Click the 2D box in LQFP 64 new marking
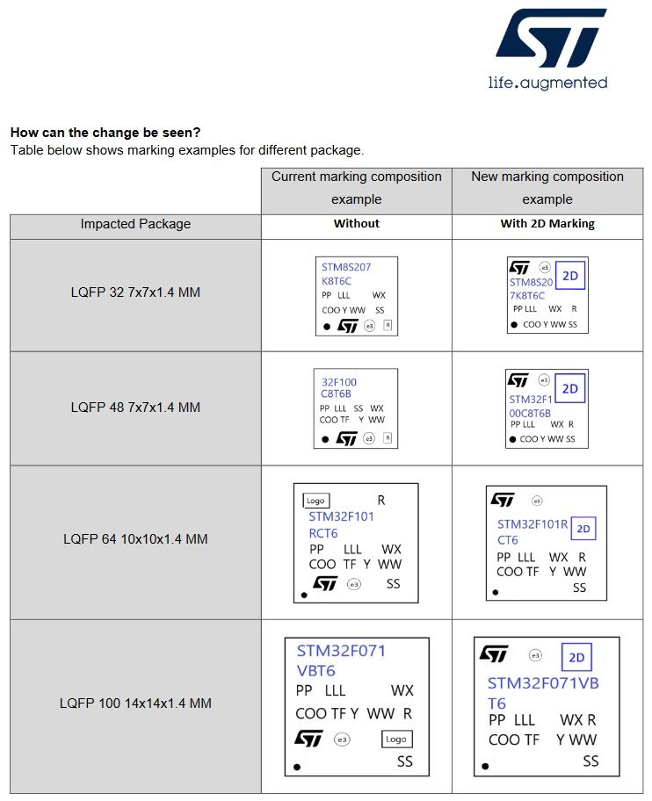The image size is (652, 801). [x=583, y=530]
